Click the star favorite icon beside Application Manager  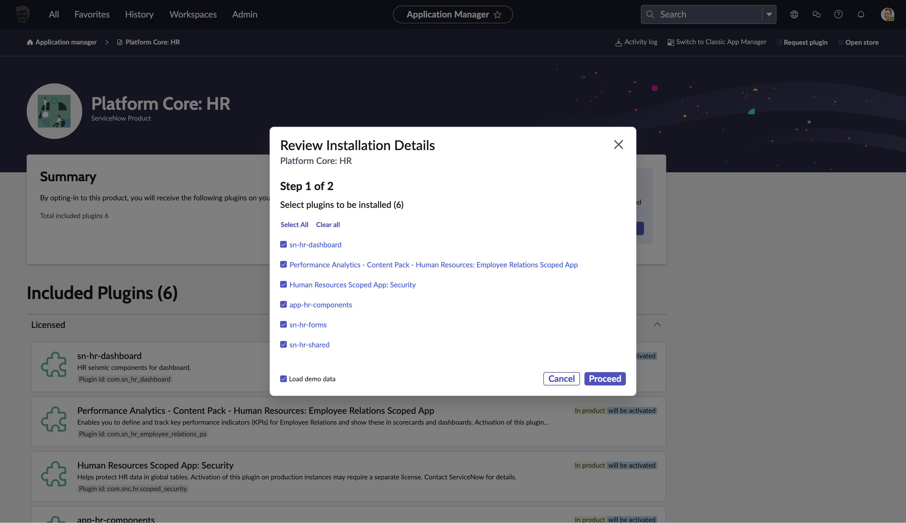coord(497,15)
